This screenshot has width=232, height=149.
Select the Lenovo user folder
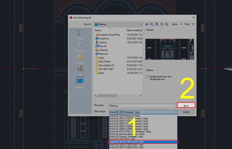pyautogui.click(x=101, y=42)
